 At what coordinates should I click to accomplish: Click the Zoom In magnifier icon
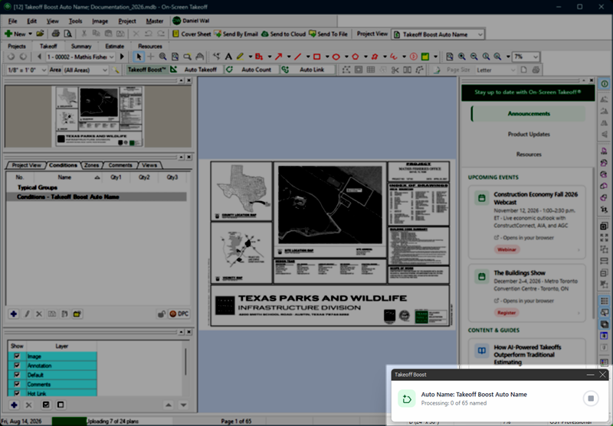point(462,57)
